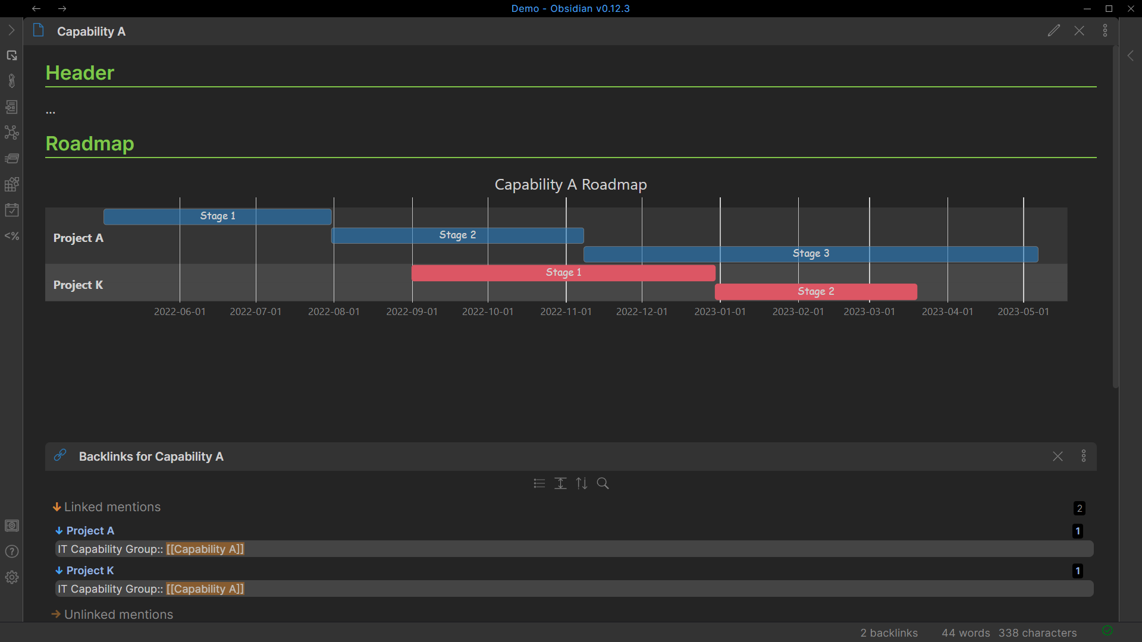
Task: Switch to edit mode pencil icon
Action: tap(1053, 31)
